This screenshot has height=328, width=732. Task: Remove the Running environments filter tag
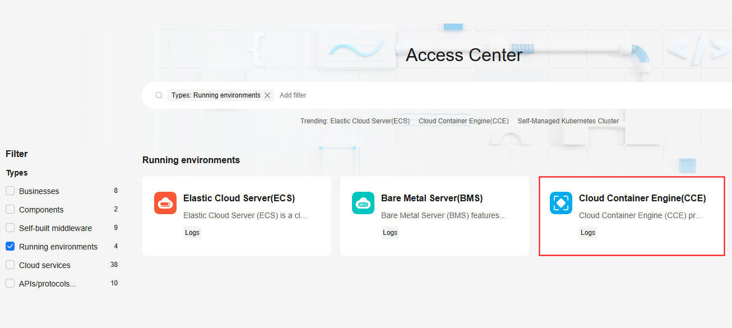coord(267,95)
